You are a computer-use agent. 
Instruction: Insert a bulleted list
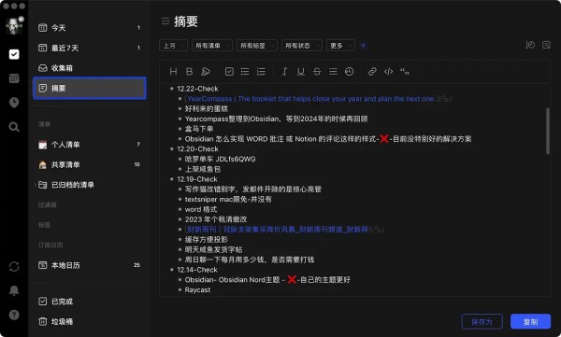click(245, 72)
